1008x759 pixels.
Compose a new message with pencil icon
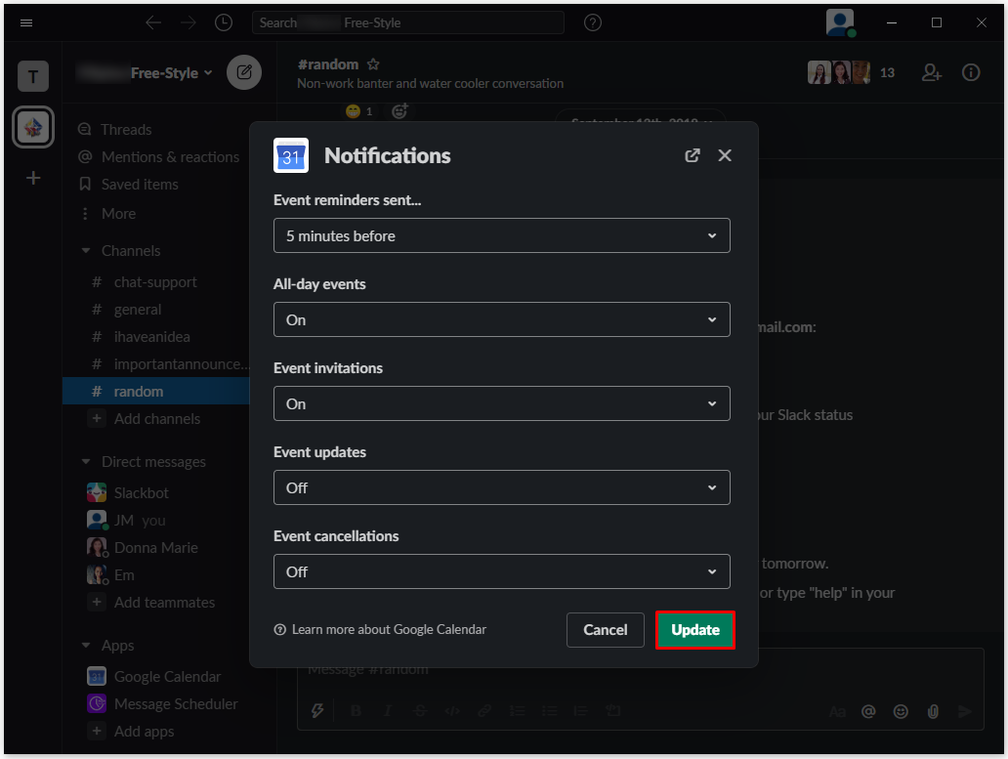pyautogui.click(x=243, y=72)
